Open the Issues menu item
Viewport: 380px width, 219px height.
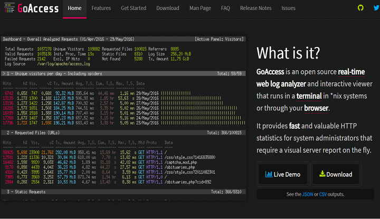pos(288,8)
